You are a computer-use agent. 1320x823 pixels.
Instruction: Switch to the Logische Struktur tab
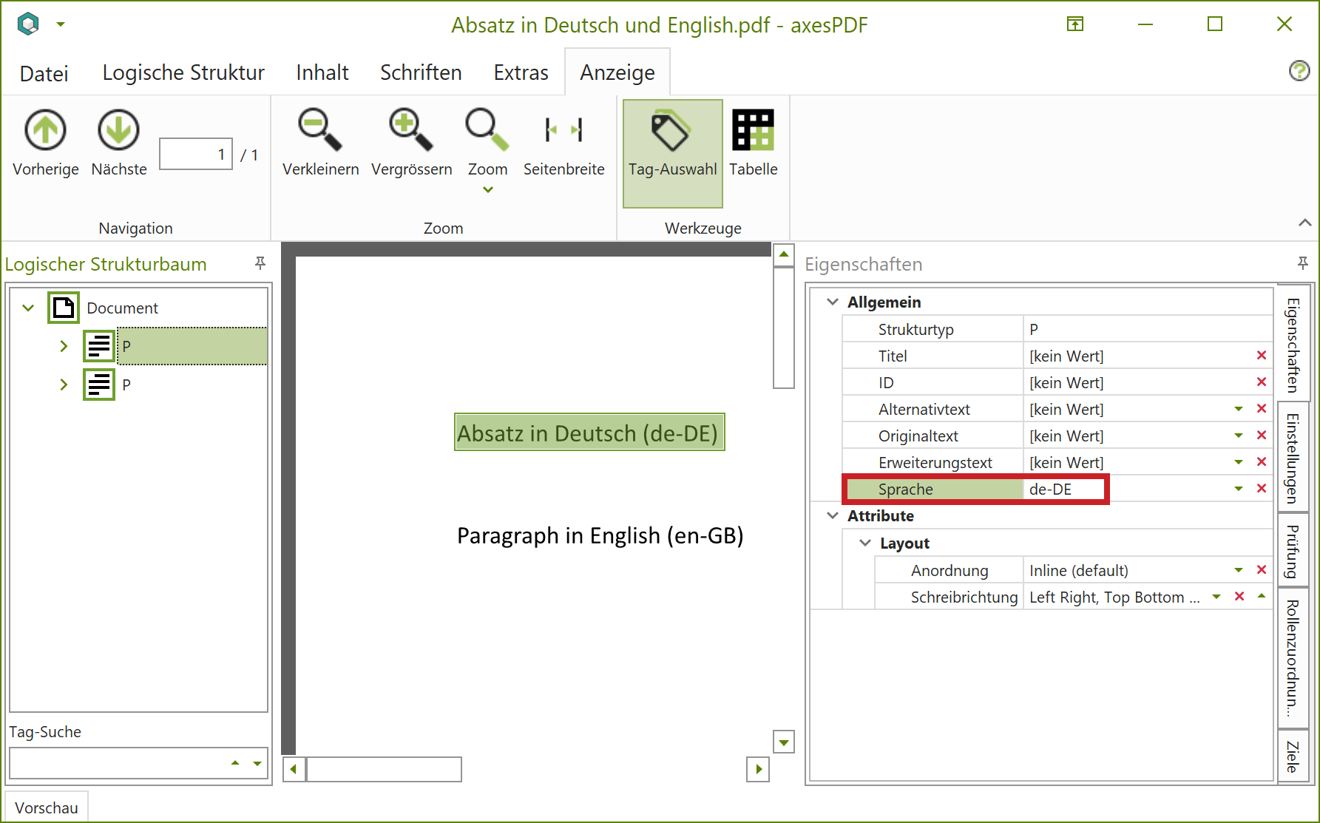pyautogui.click(x=183, y=72)
